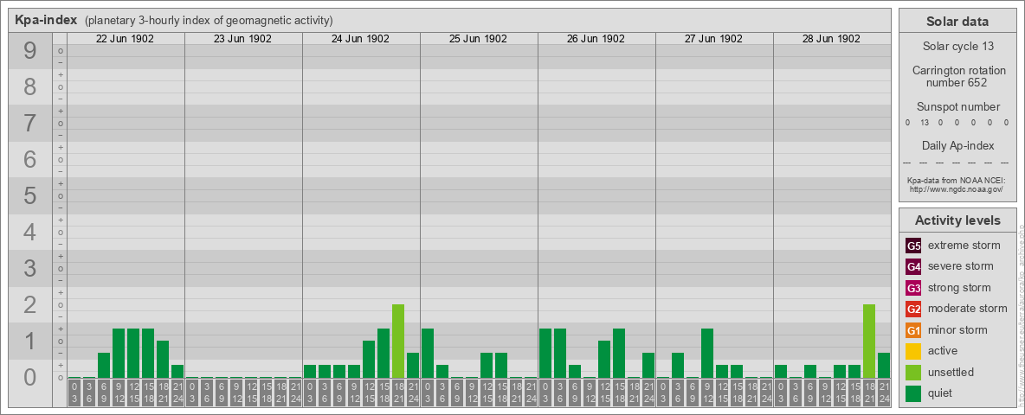Click the 0-3 bar on 25 Jun
This screenshot has height=415, width=1025.
(428, 354)
